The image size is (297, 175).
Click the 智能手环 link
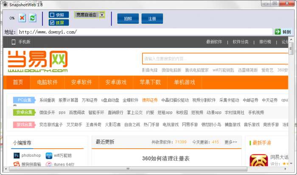tap(96, 113)
